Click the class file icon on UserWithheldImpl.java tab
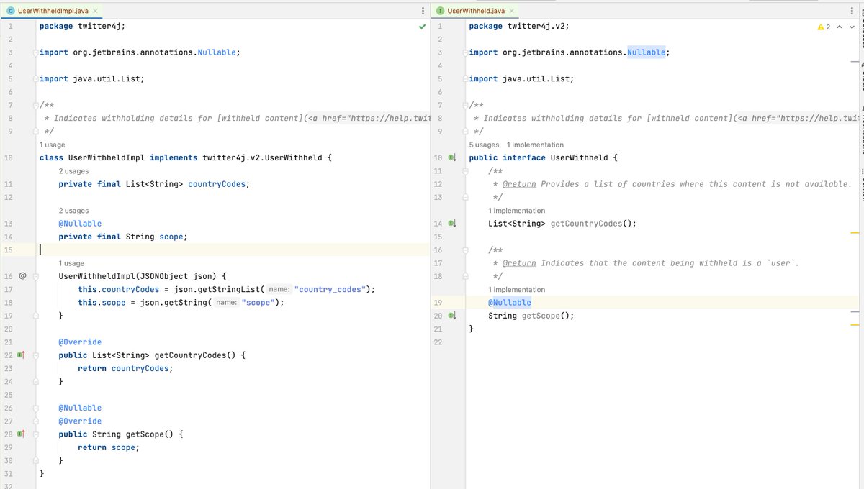 pos(11,11)
